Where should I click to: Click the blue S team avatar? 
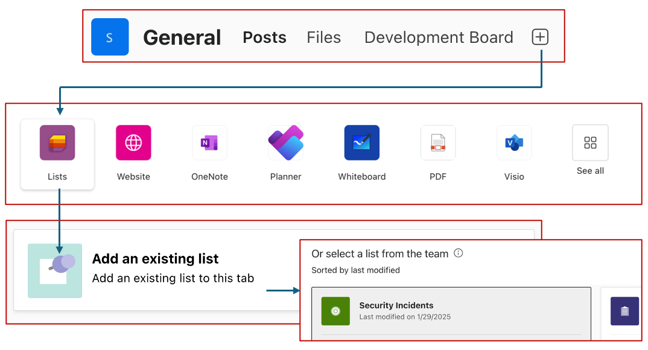pyautogui.click(x=110, y=37)
